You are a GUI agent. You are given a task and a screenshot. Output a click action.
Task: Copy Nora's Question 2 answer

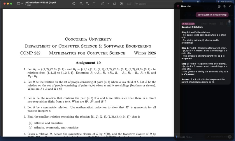229,22
